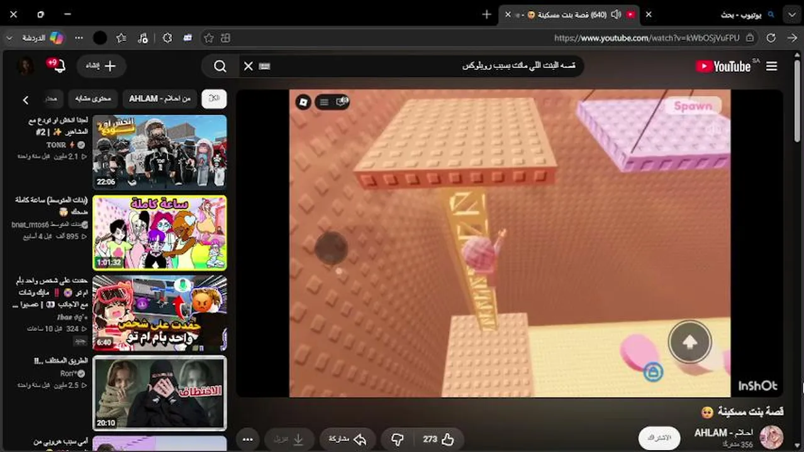
Task: Open the favorites list icon
Action: click(121, 38)
